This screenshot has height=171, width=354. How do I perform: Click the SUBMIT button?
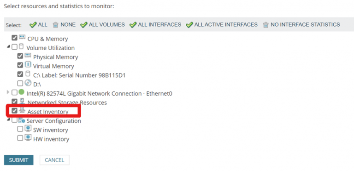[19, 160]
